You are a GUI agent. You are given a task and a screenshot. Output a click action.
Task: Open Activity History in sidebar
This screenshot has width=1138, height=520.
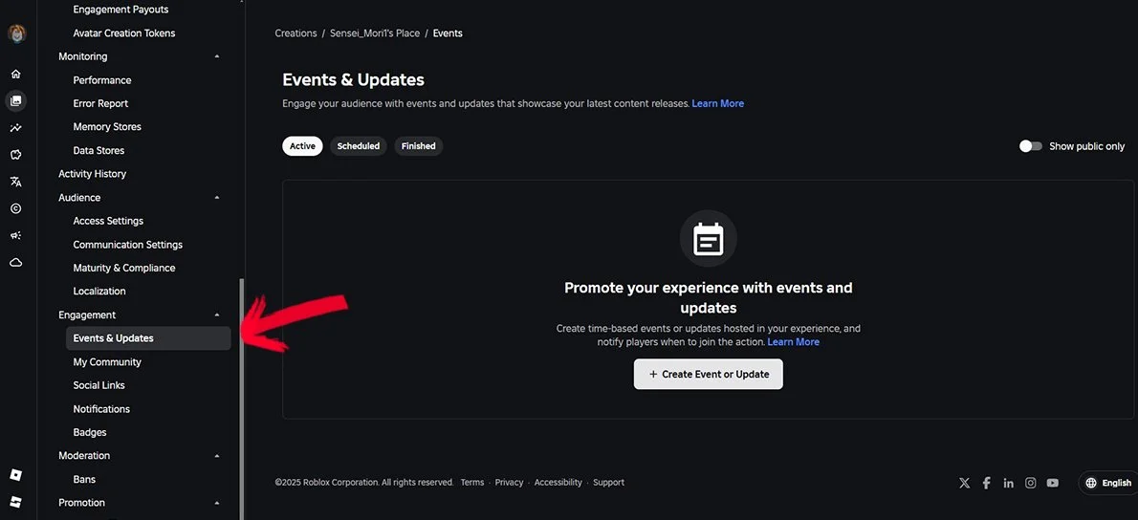(92, 174)
